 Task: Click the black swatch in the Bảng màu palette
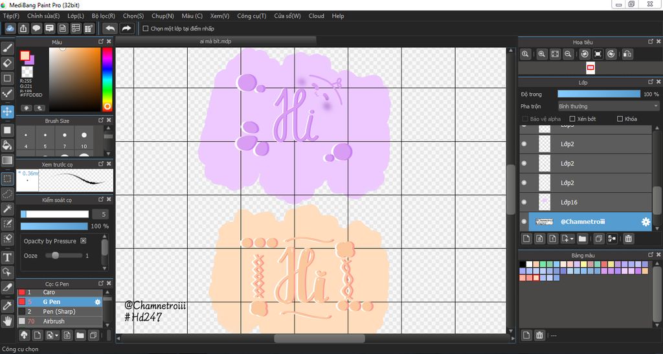523,265
